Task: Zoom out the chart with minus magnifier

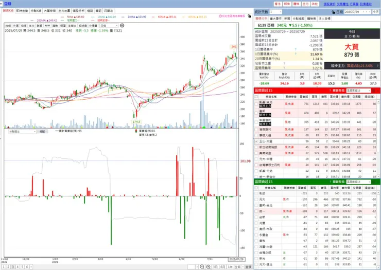Action: click(x=202, y=267)
